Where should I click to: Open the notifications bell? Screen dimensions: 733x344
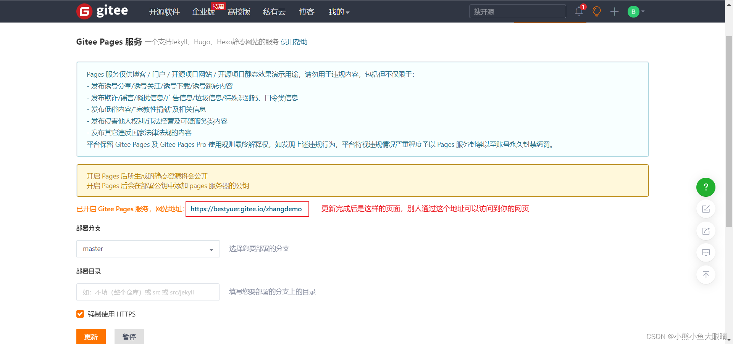[579, 11]
